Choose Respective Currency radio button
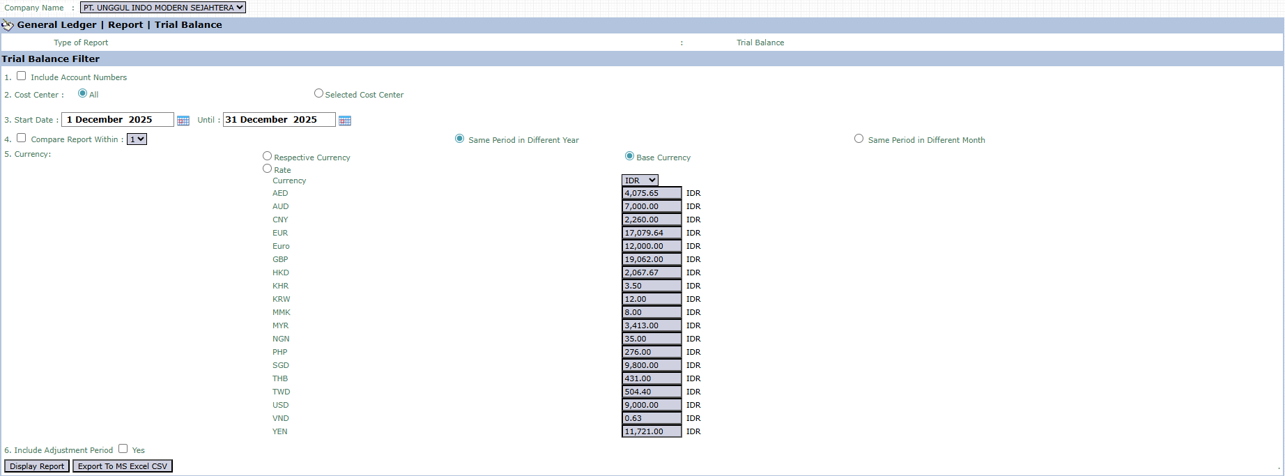 pos(267,156)
